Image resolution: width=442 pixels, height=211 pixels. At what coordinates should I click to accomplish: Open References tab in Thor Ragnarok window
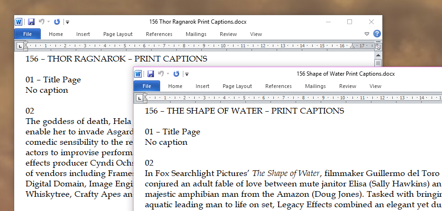[159, 34]
